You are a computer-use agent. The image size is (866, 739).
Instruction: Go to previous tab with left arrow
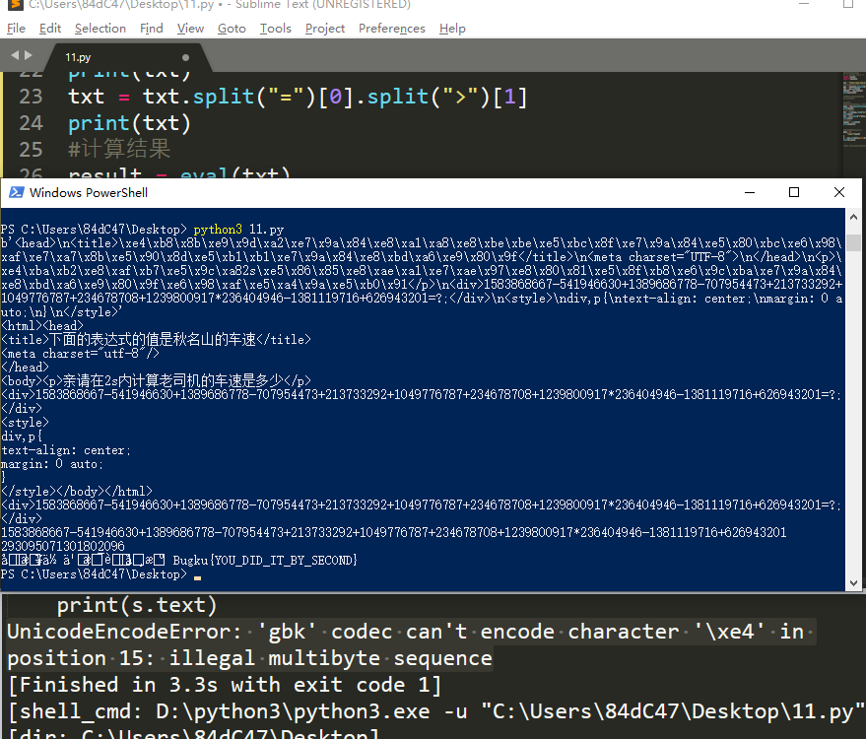click(15, 55)
